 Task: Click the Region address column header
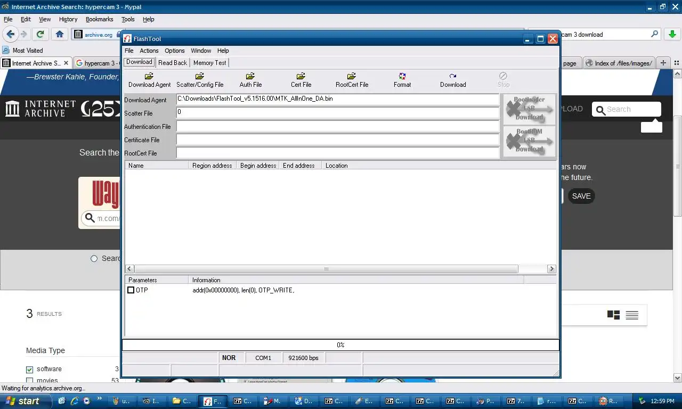click(212, 166)
